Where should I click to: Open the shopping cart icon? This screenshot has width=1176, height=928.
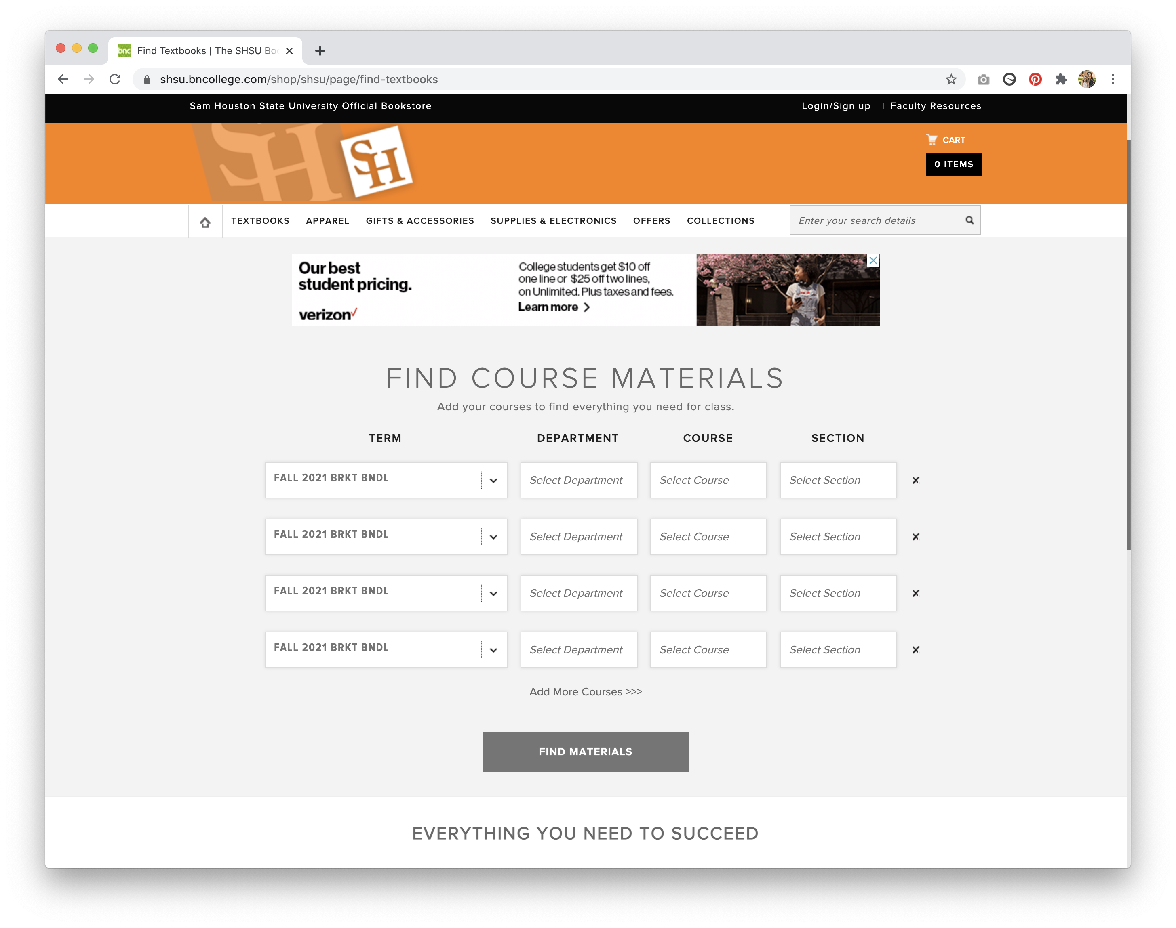[932, 140]
